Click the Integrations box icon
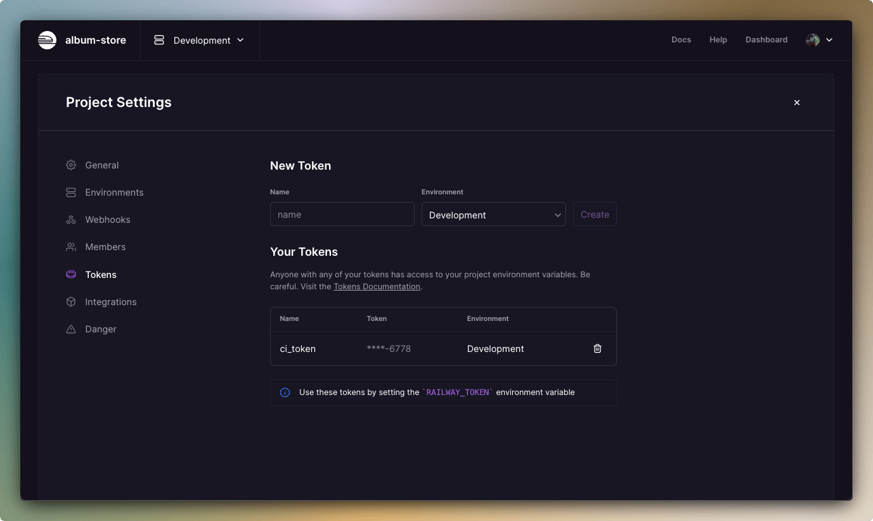Viewport: 873px width, 521px height. coord(71,302)
